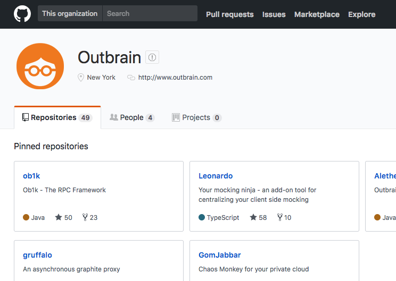Click the location pin icon near New York
This screenshot has height=281, width=396.
[80, 78]
